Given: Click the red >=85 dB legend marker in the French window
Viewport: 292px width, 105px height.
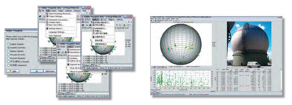Looking at the screenshot, I should (x=59, y=91).
